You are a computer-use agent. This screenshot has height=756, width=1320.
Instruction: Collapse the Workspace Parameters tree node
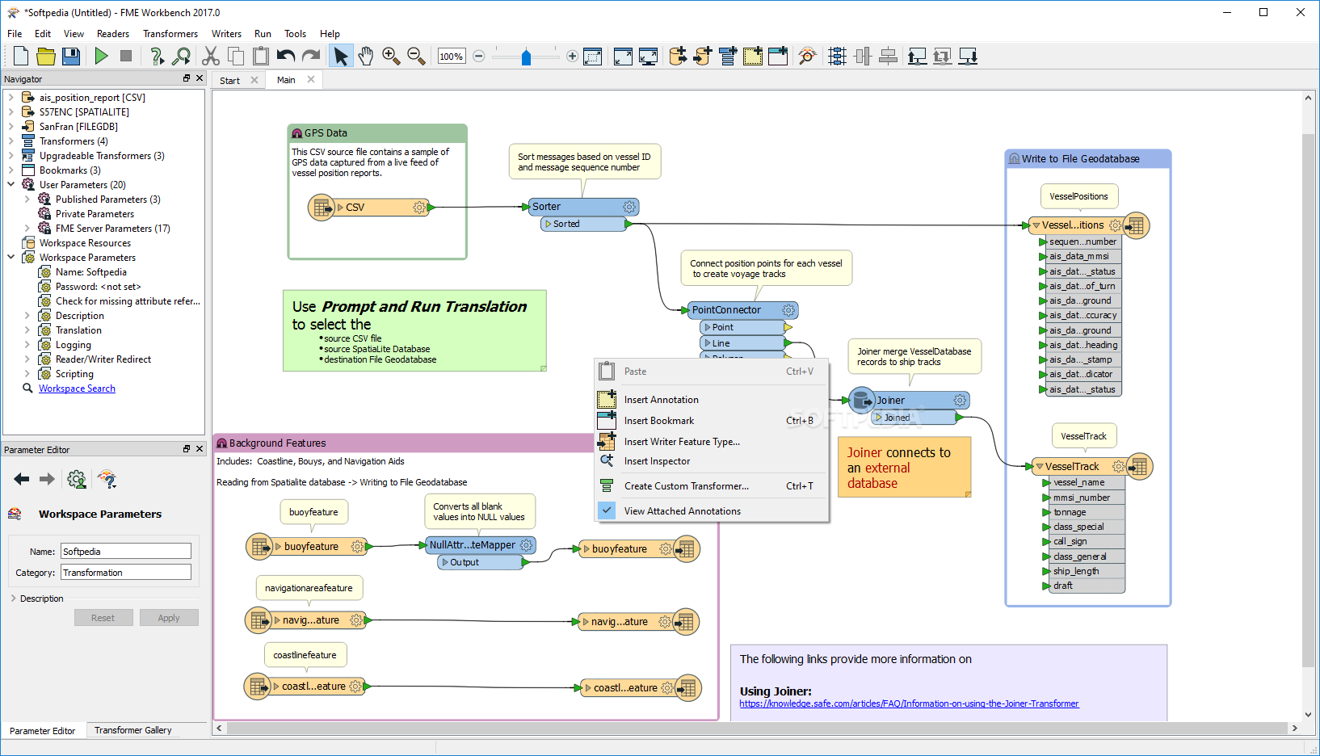pyautogui.click(x=11, y=258)
